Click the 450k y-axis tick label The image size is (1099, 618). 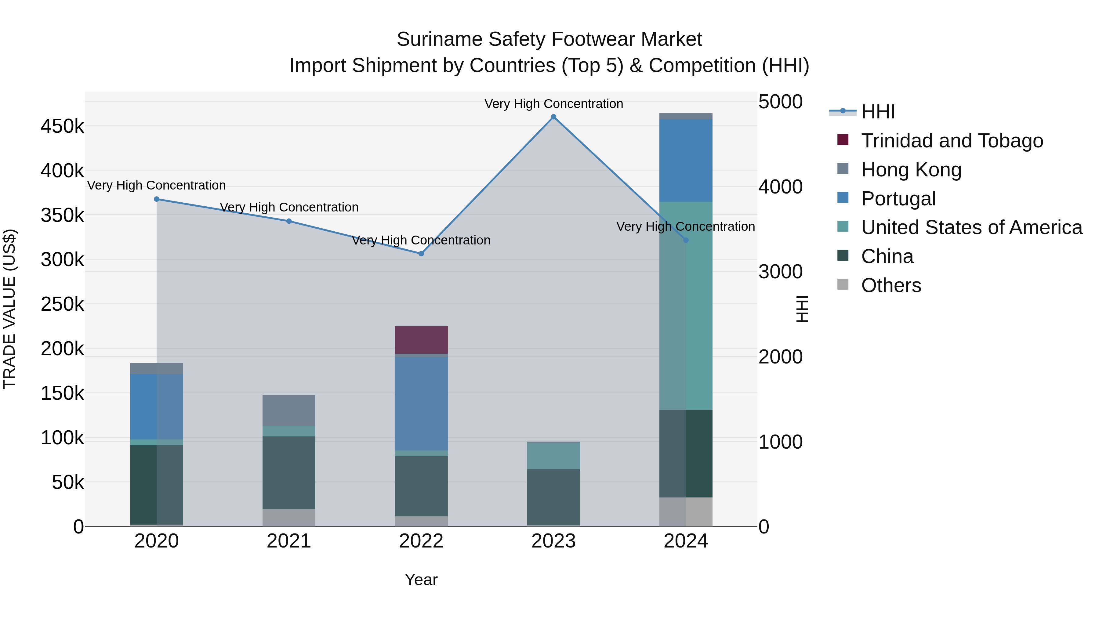[62, 126]
